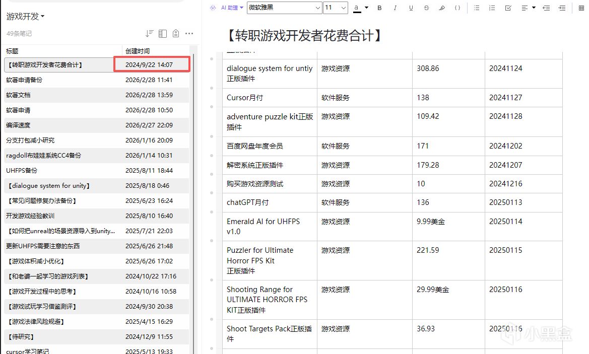This screenshot has width=589, height=354.
Task: Decrease paragraph indent
Action: tap(546, 8)
